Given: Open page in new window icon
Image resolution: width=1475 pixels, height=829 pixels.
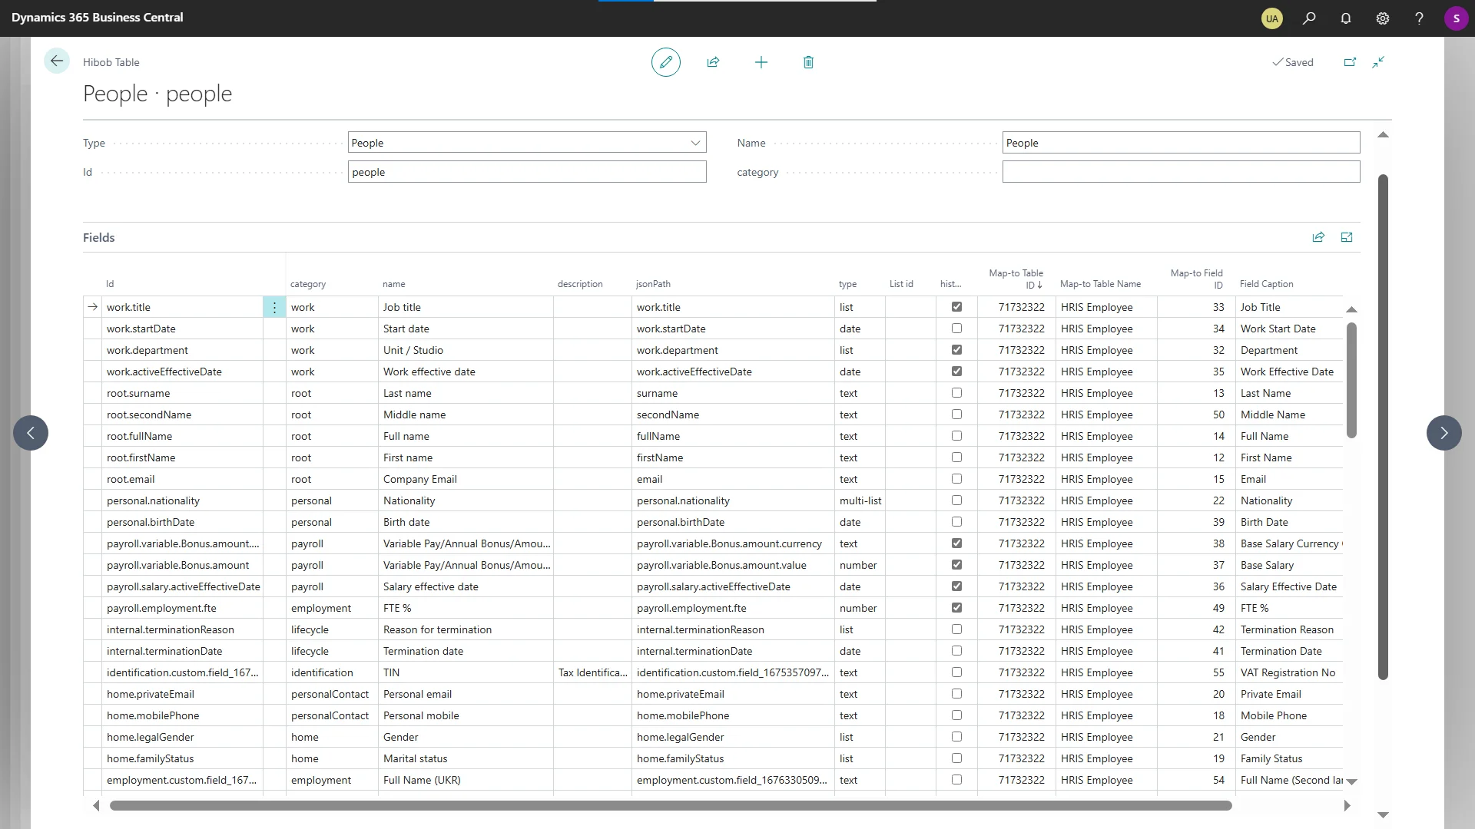Looking at the screenshot, I should 1350,62.
